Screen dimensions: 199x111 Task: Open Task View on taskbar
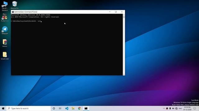60,108
